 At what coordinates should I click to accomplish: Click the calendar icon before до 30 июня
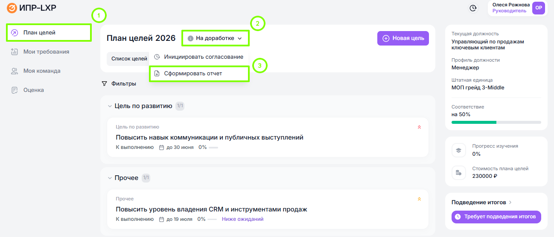[161, 147]
